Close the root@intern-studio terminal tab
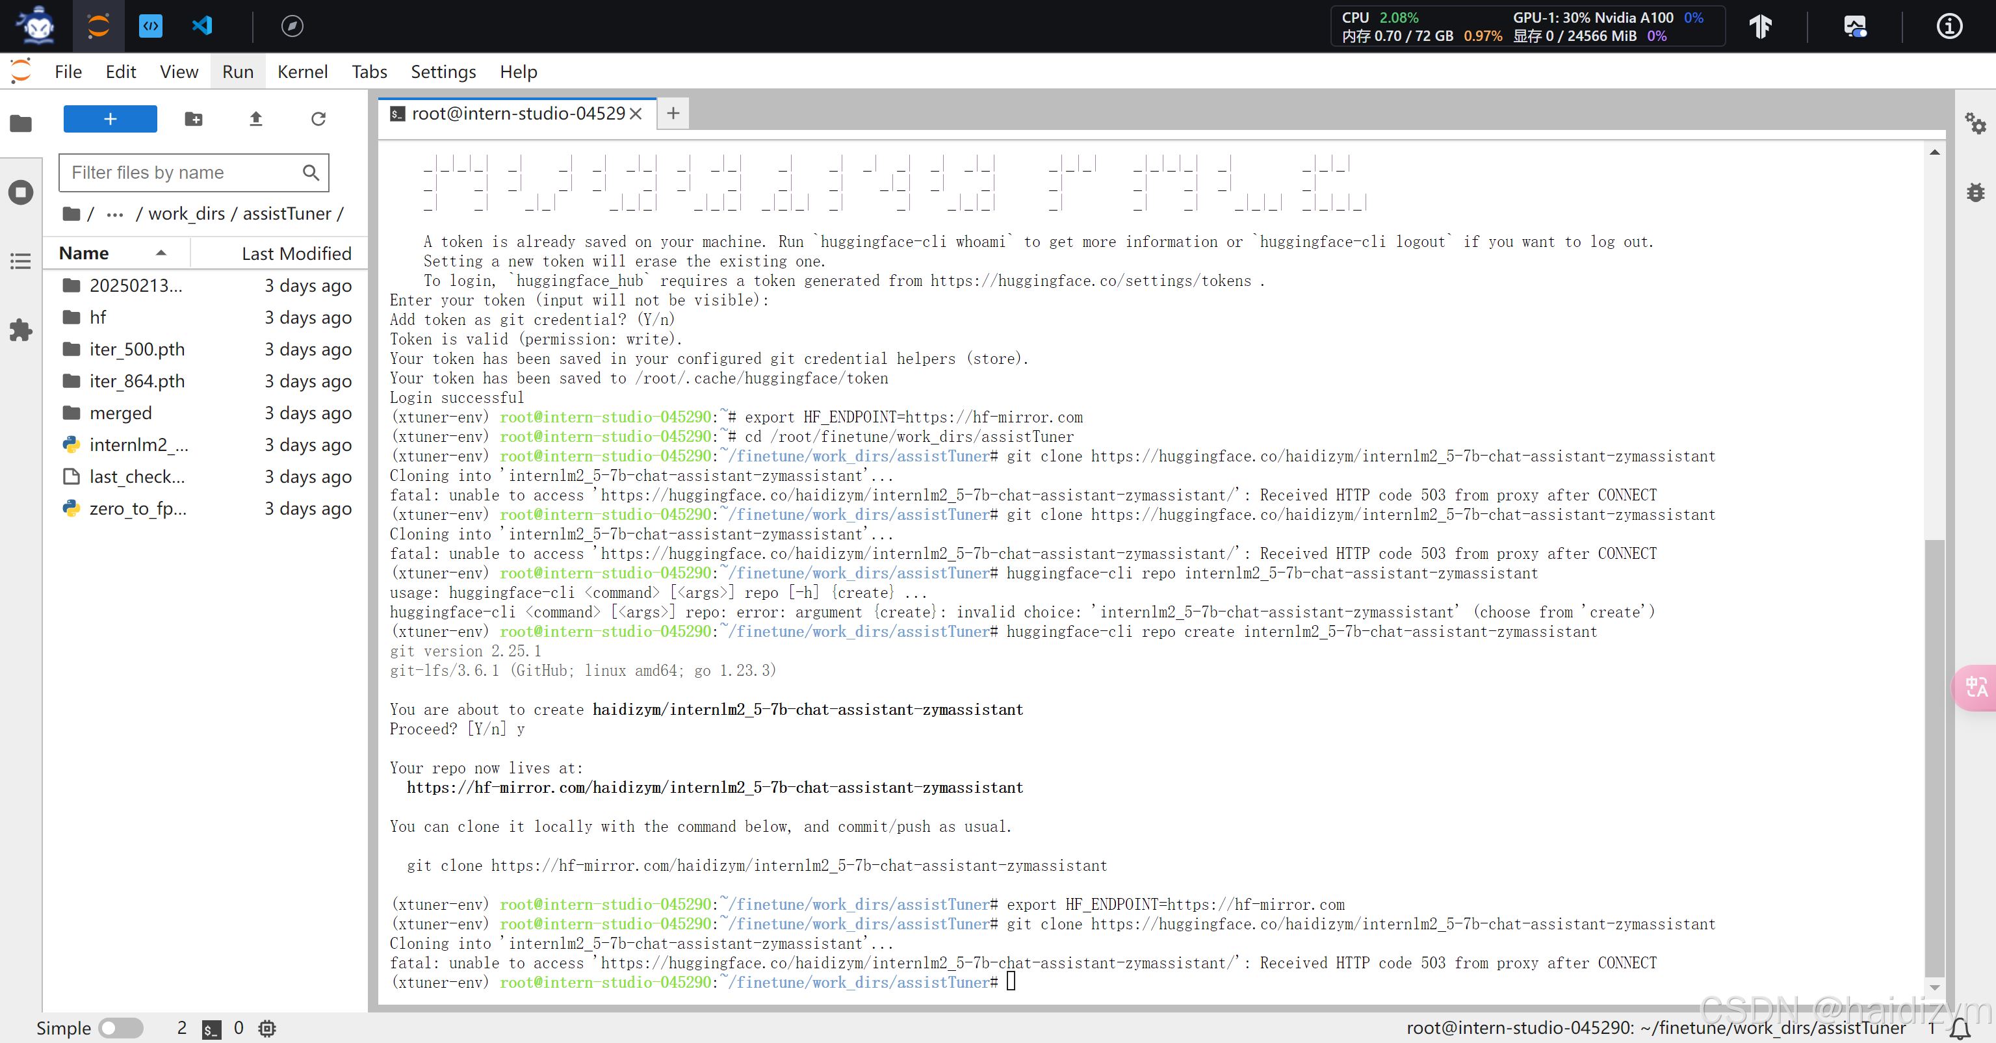The width and height of the screenshot is (1996, 1043). (x=636, y=114)
